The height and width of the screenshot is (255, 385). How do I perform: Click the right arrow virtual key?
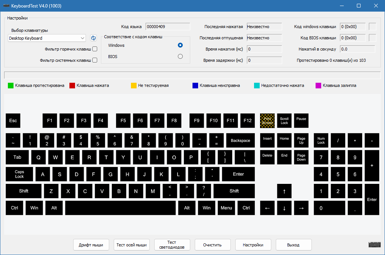pyautogui.click(x=301, y=208)
